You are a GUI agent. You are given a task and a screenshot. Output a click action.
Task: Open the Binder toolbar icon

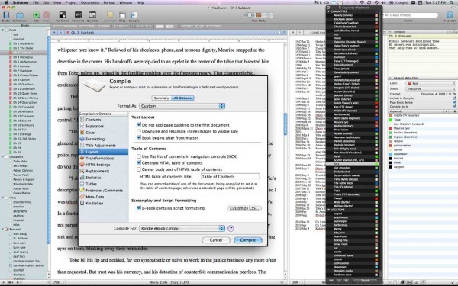coord(6,15)
